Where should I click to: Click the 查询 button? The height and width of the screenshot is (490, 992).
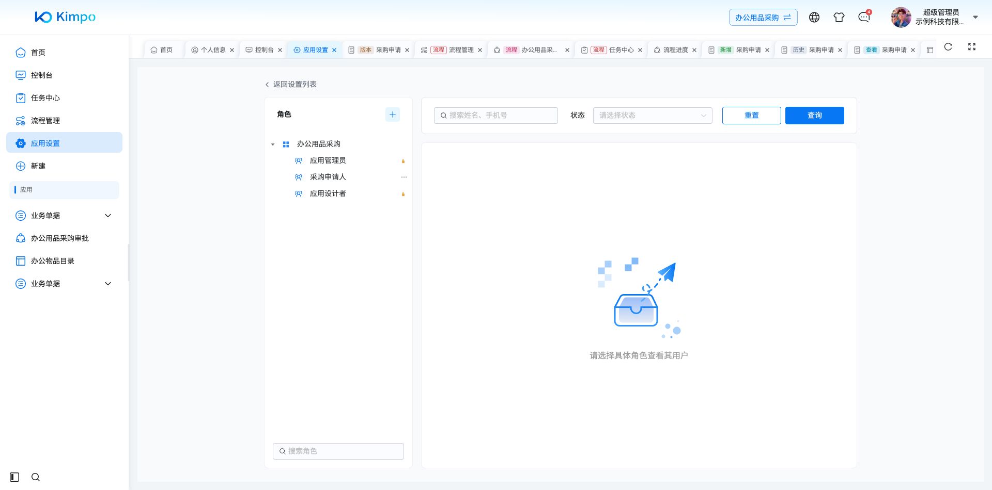click(x=815, y=116)
